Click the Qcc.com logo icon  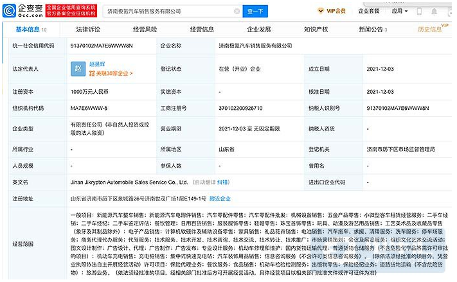click(9, 11)
